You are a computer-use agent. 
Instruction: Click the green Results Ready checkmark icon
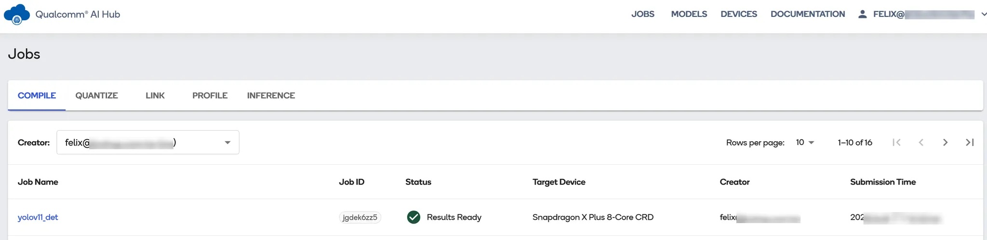(413, 217)
